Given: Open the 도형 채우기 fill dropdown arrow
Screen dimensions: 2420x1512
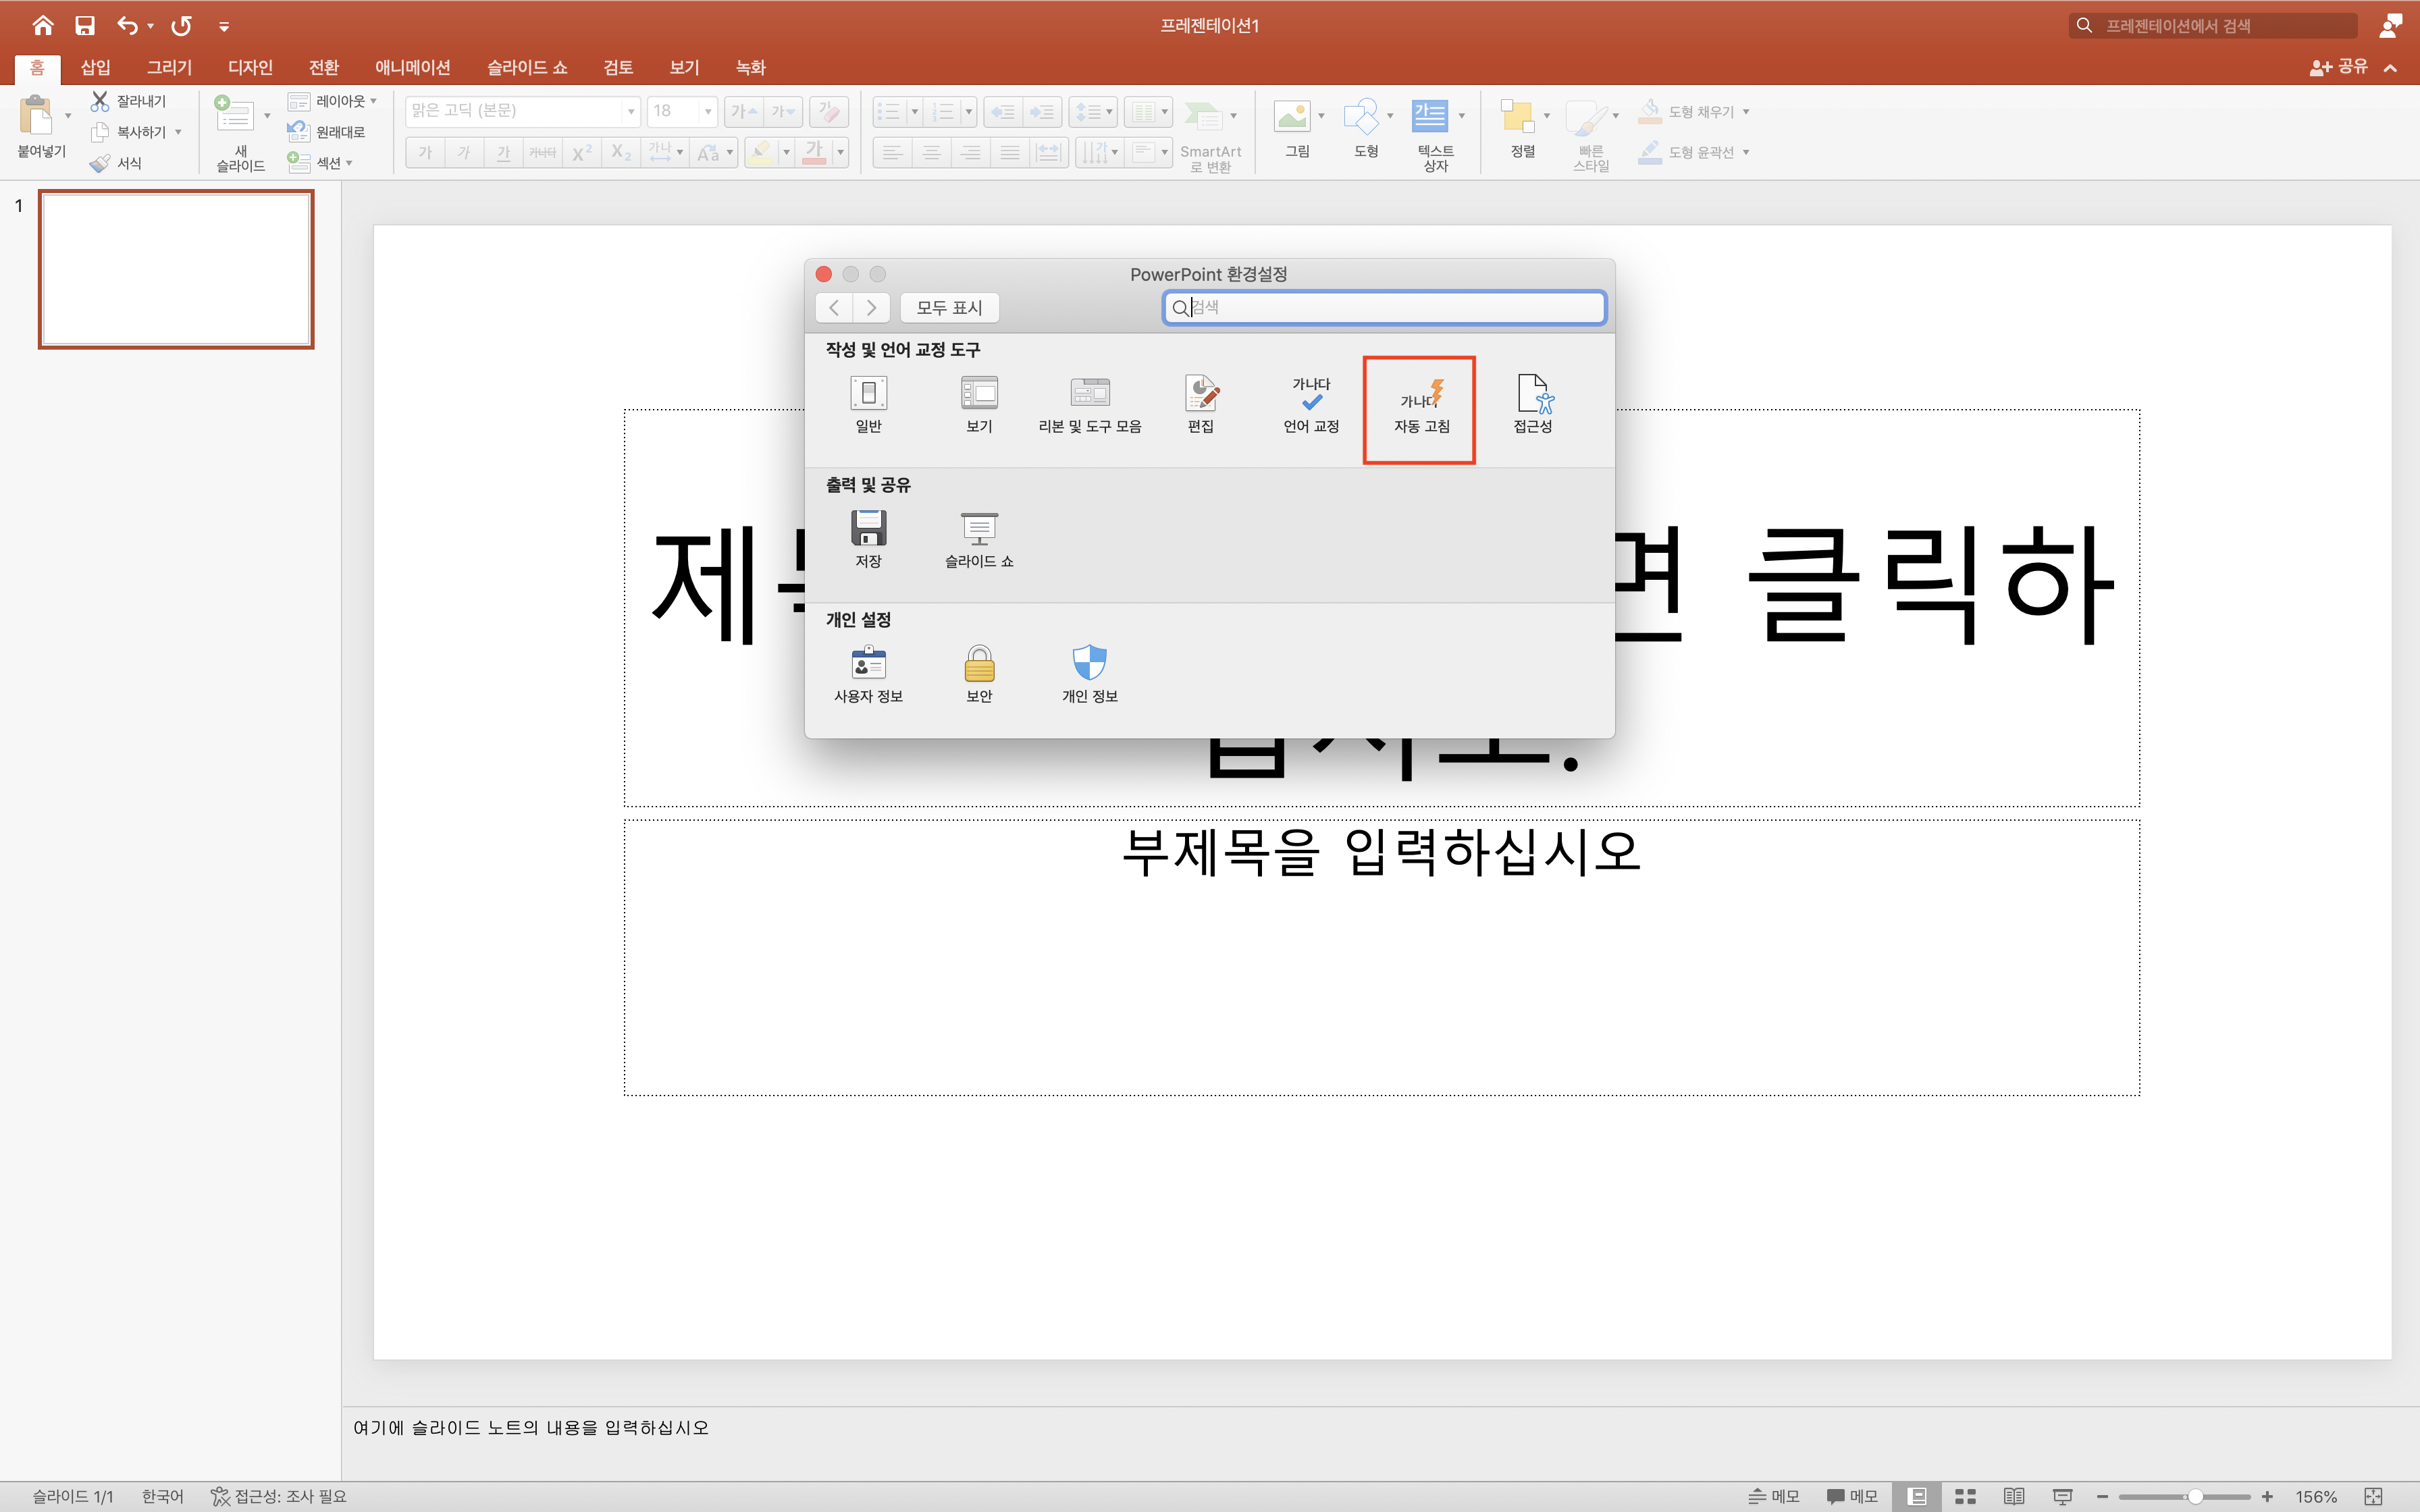Looking at the screenshot, I should [1746, 112].
